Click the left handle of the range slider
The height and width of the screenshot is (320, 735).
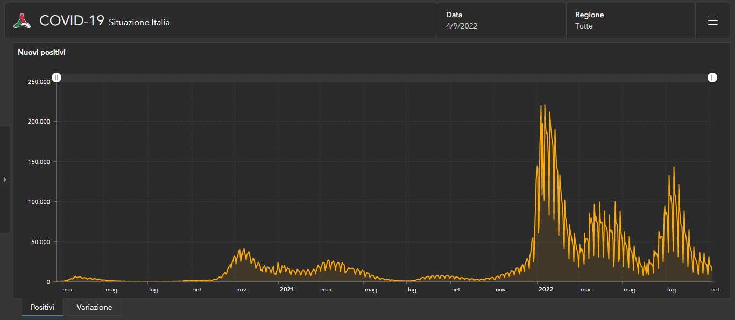(x=56, y=78)
